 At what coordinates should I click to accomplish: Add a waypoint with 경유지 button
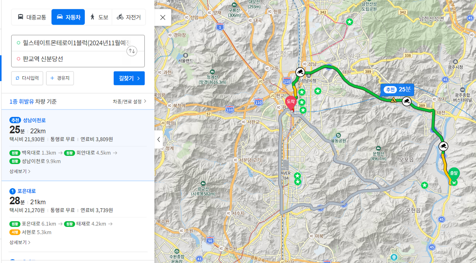coord(60,78)
